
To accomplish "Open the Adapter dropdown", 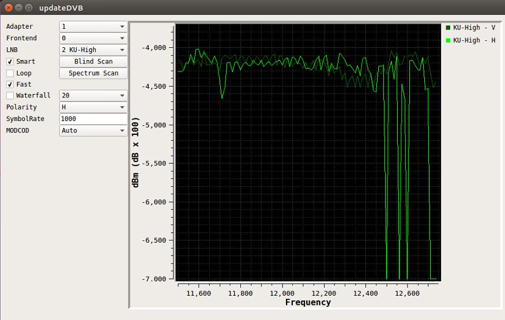I will tap(93, 27).
